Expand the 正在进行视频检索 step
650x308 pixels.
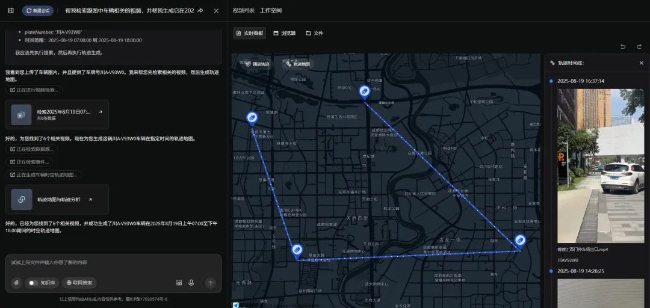[x=34, y=90]
